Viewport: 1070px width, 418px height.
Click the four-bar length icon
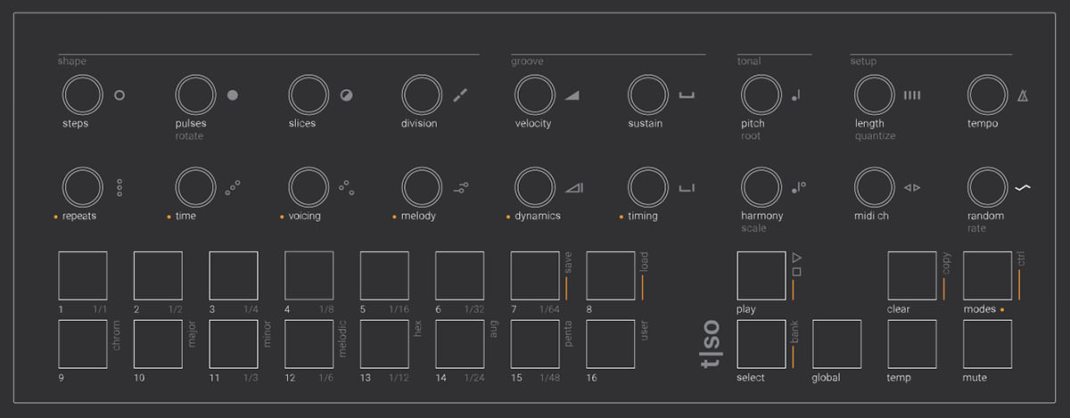(x=911, y=94)
